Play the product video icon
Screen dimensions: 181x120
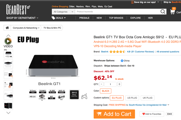point(8,41)
